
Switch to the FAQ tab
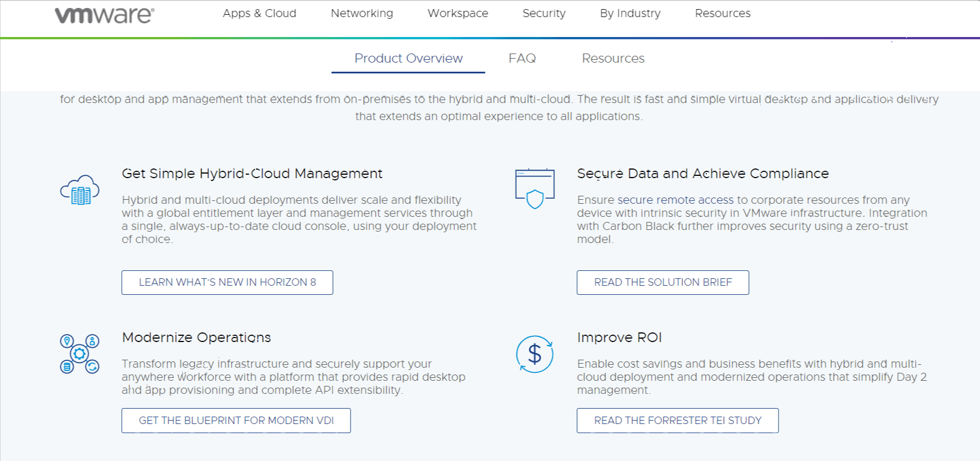click(x=522, y=58)
